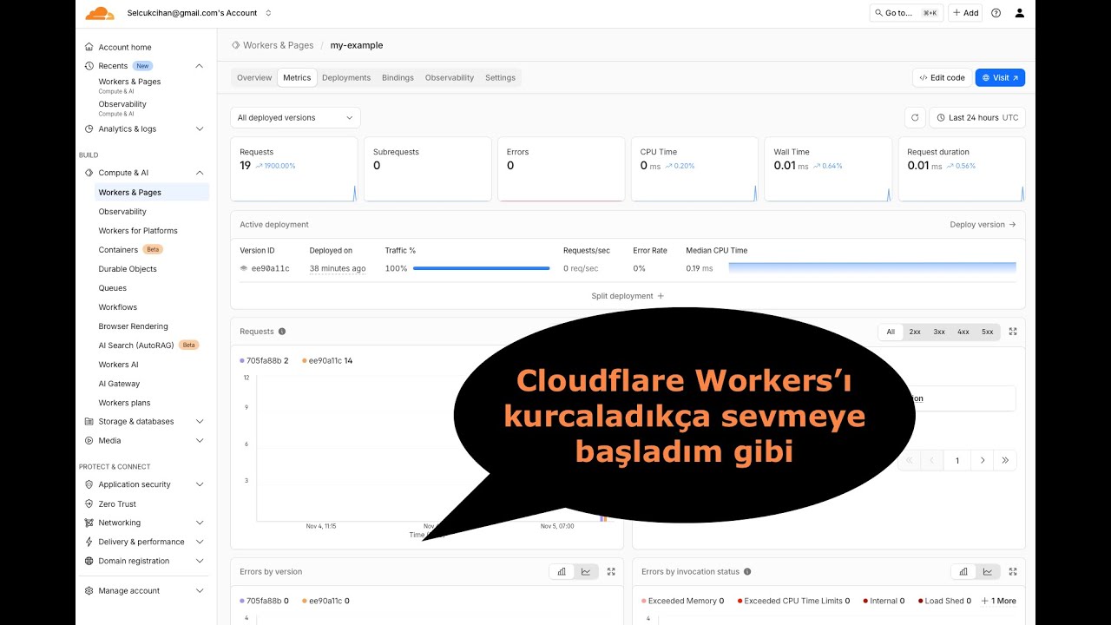Image resolution: width=1111 pixels, height=625 pixels.
Task: Open the help question-mark icon
Action: [x=996, y=13]
